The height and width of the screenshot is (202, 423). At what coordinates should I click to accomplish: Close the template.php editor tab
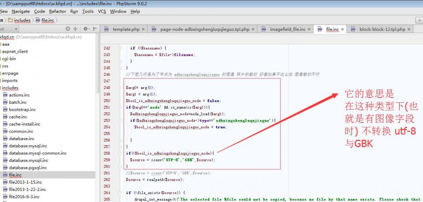click(x=143, y=30)
